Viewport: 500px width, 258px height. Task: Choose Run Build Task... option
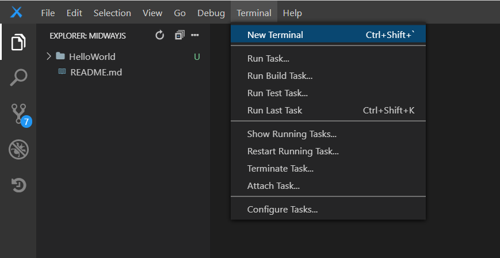pos(280,76)
